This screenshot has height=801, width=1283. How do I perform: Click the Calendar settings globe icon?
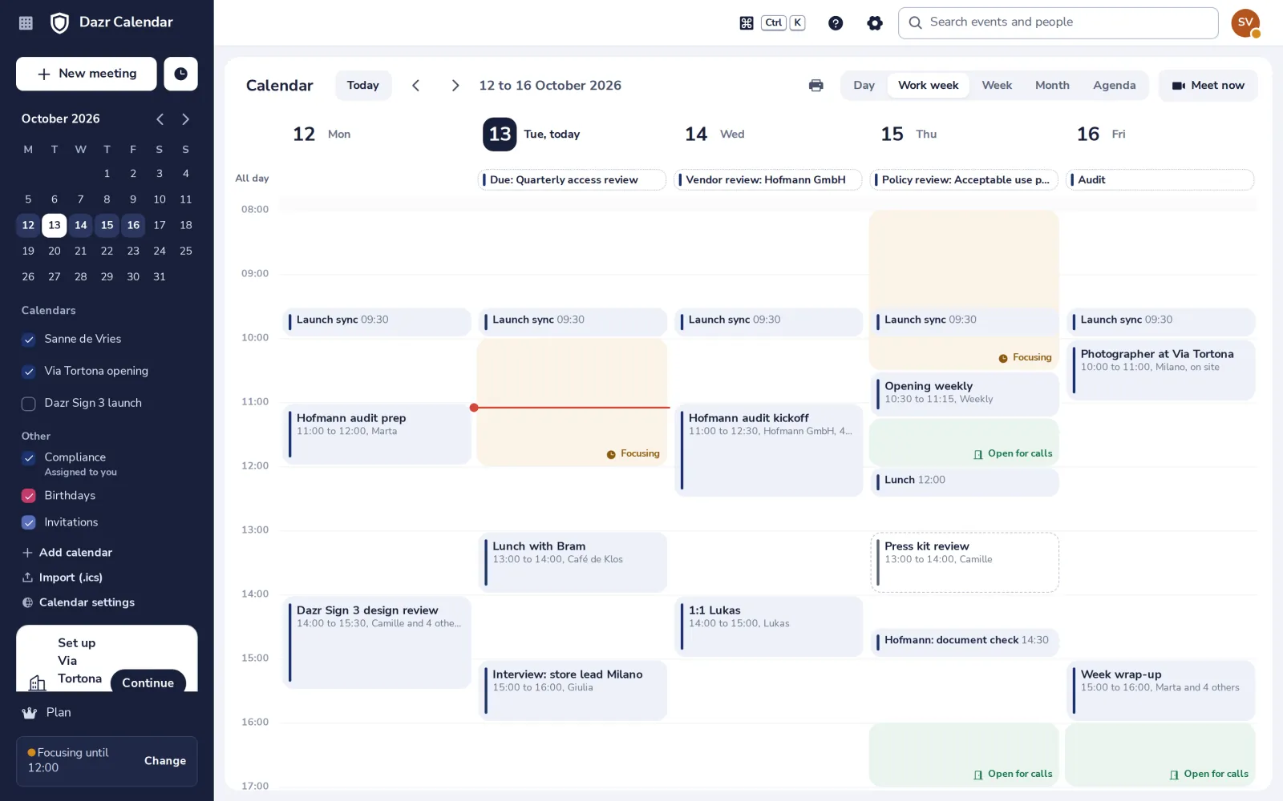27,602
